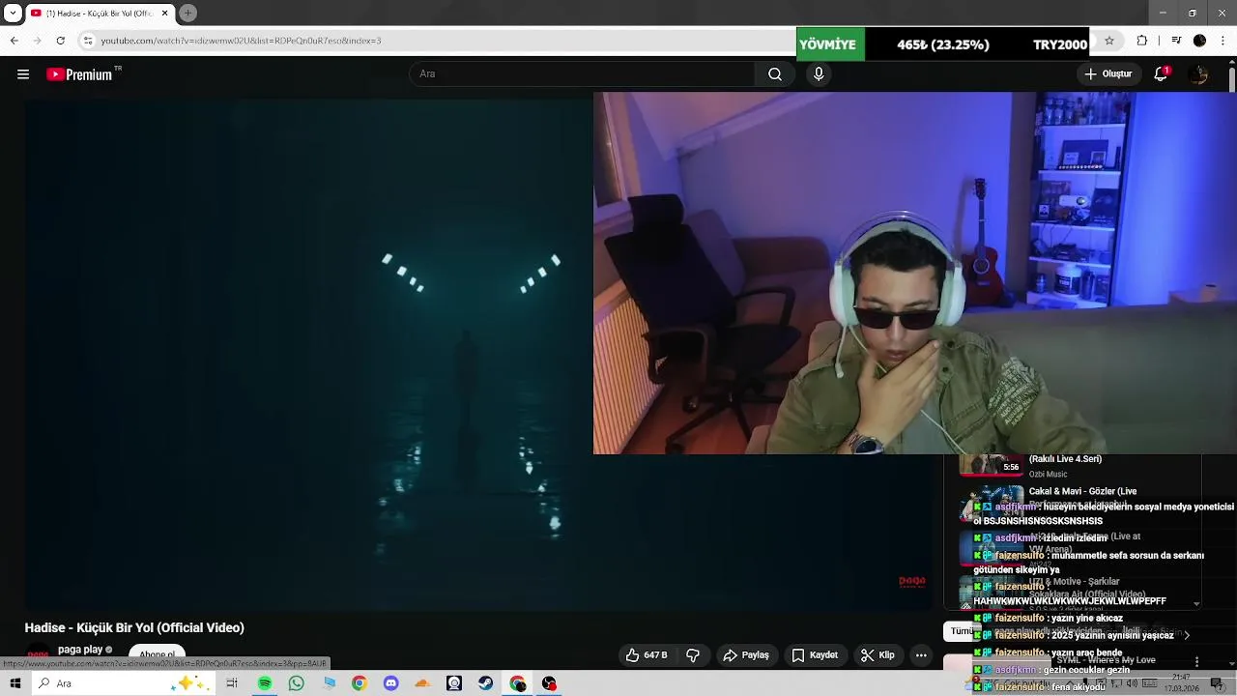Click the YouTube search magnifier button
The width and height of the screenshot is (1237, 696).
(775, 74)
